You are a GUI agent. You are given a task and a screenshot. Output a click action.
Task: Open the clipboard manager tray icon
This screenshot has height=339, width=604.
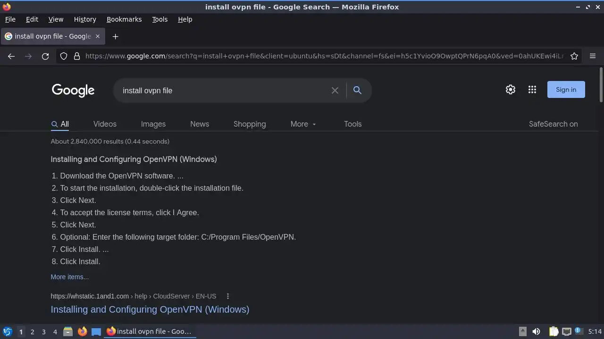(554, 331)
